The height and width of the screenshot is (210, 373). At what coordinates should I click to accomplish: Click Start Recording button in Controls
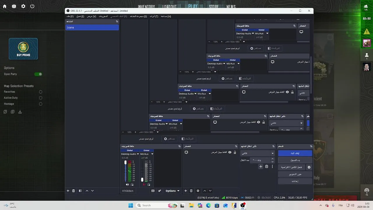(295, 160)
